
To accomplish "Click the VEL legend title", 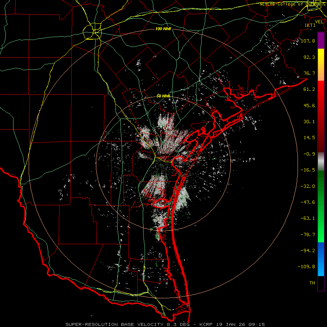I will point(319,22).
